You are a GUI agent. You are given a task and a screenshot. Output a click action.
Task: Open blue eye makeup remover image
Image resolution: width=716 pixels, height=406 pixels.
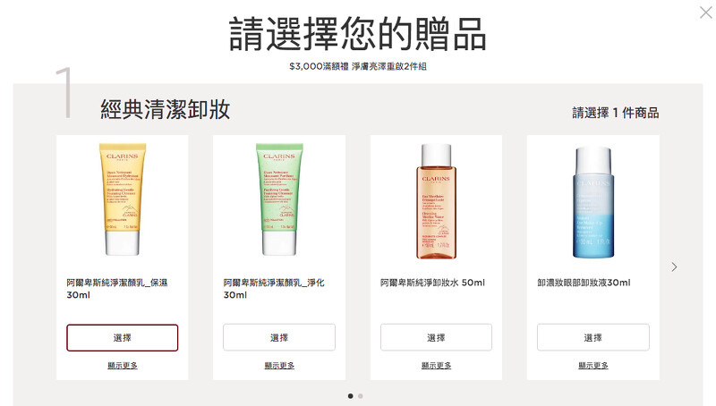coord(592,202)
